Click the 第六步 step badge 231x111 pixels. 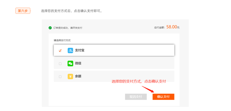pos(23,11)
